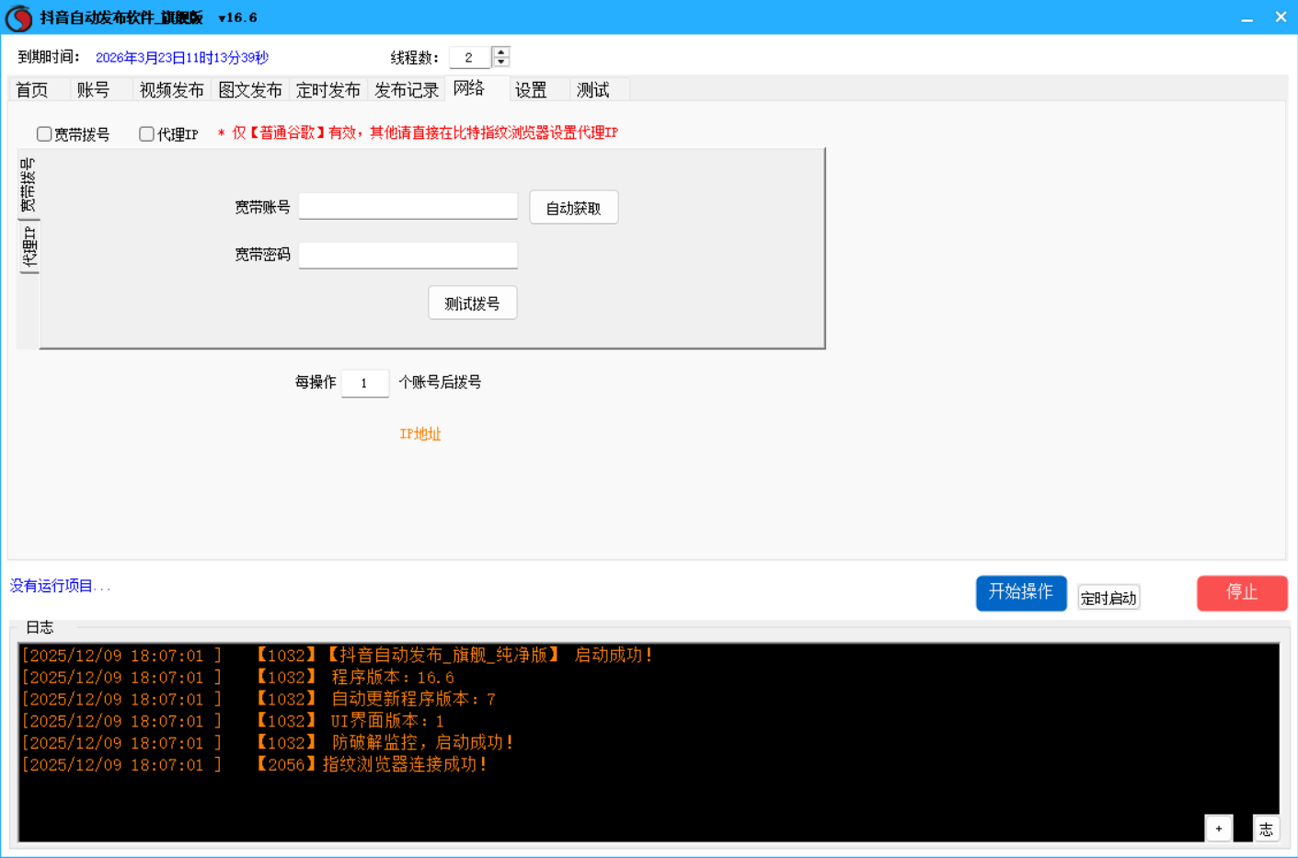
Task: Click the red 停止 button
Action: coord(1241,593)
